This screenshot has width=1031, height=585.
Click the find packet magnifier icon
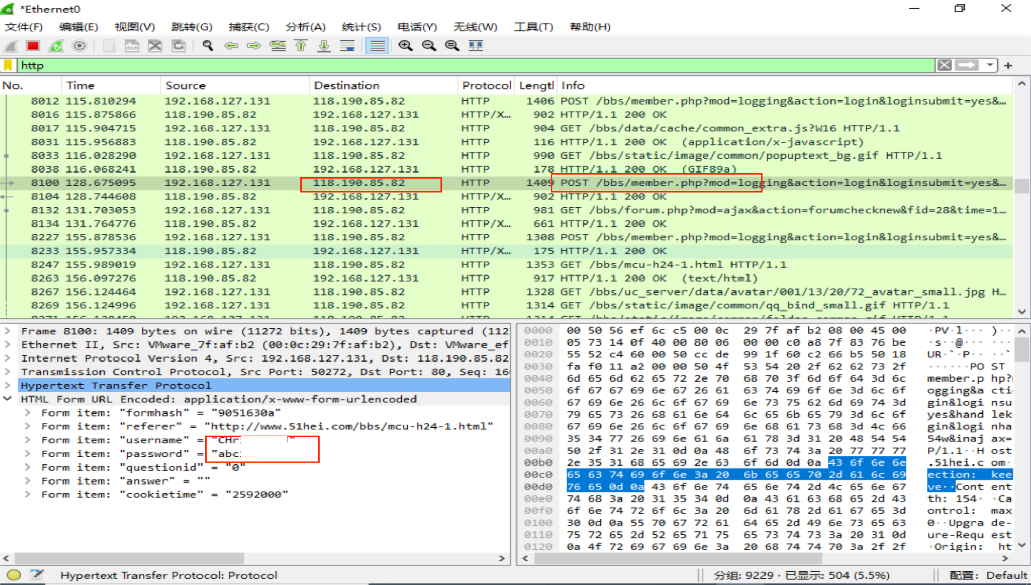pyautogui.click(x=208, y=46)
